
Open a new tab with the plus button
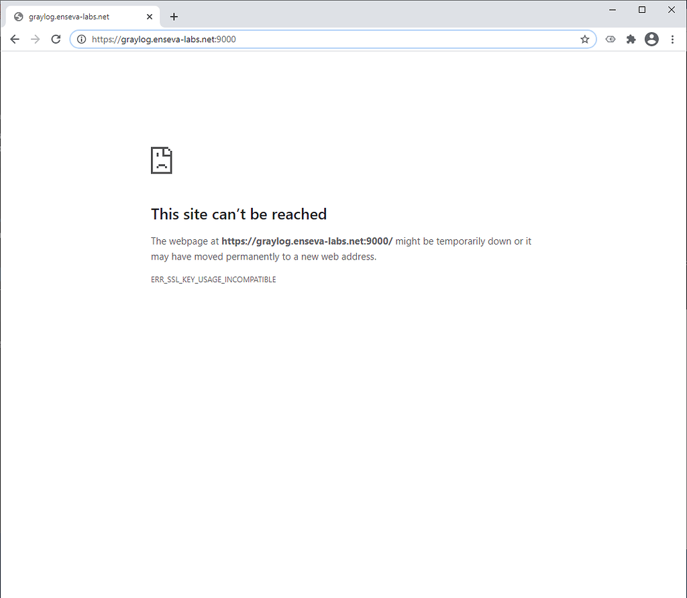(174, 17)
